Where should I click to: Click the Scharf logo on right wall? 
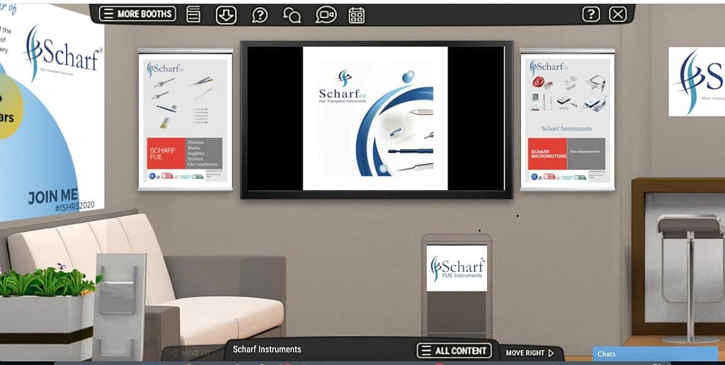click(697, 81)
